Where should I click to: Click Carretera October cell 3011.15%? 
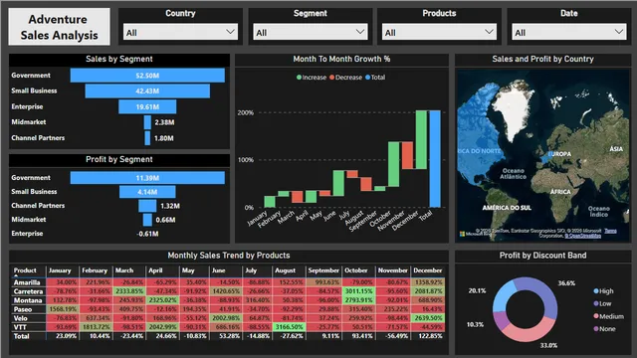[x=358, y=291]
